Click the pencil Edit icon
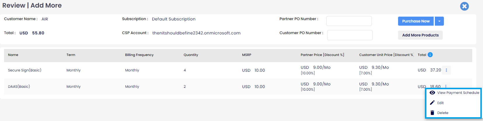The image size is (483, 121). 432,103
